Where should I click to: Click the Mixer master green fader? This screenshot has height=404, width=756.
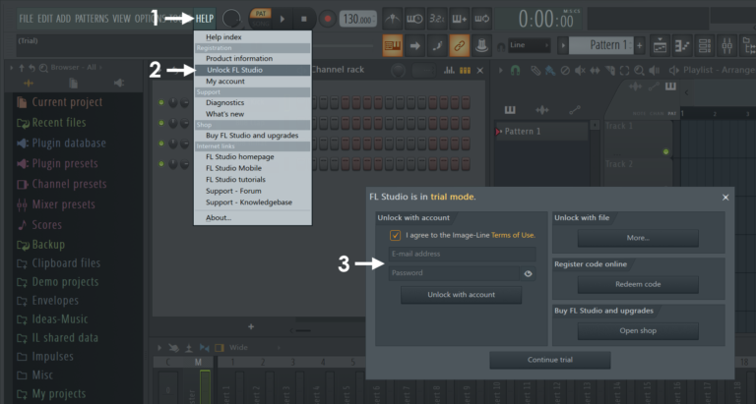tap(205, 386)
